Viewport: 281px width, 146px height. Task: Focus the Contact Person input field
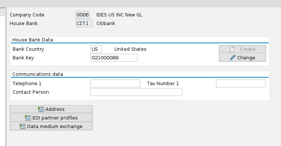[x=136, y=92]
